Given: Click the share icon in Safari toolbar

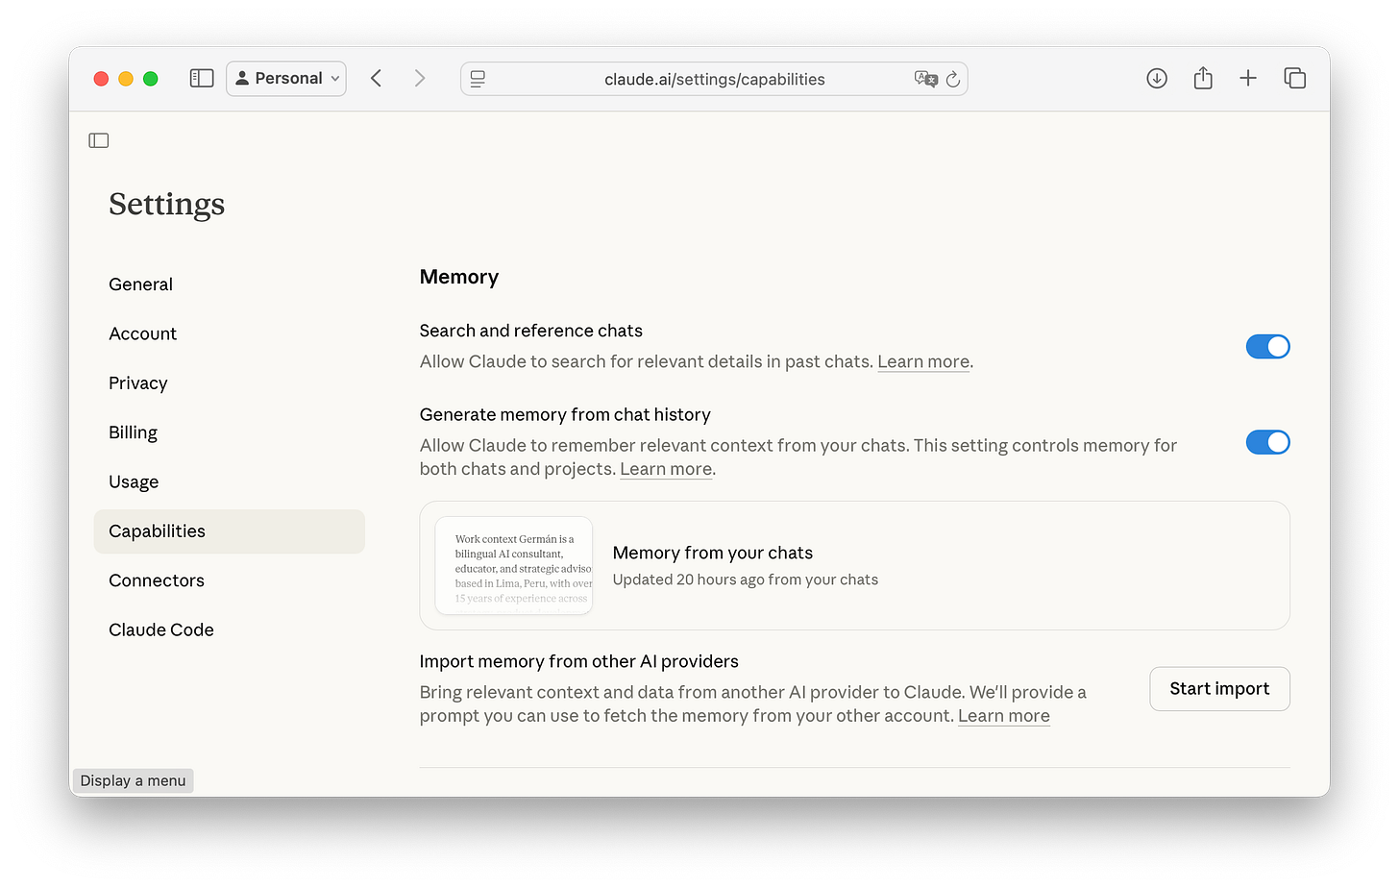Looking at the screenshot, I should tap(1203, 79).
